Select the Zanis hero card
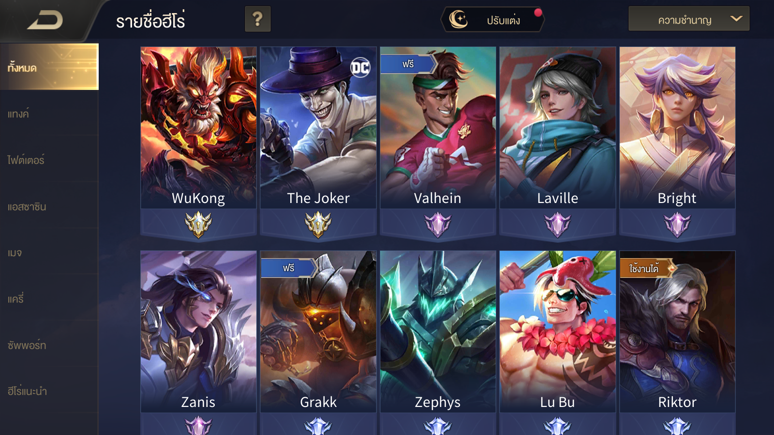Screen dimensions: 774x435 pyautogui.click(x=198, y=332)
